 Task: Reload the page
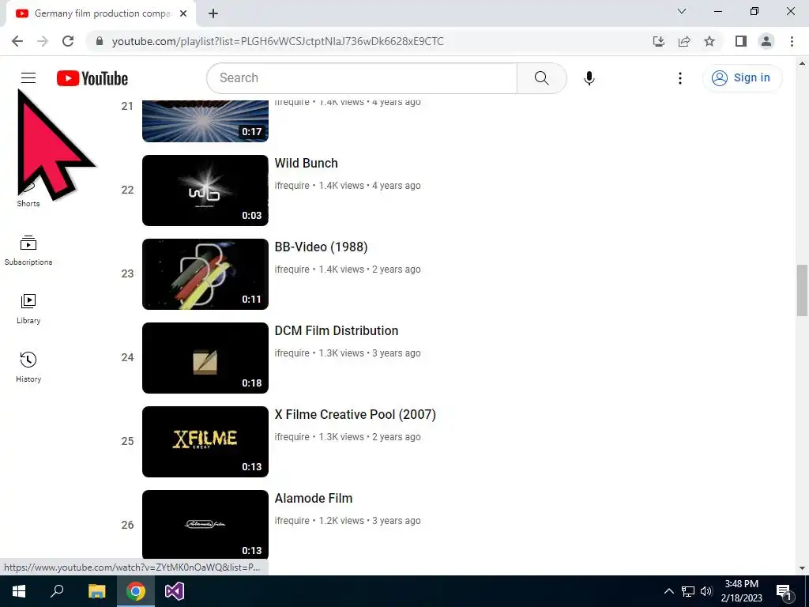[68, 41]
